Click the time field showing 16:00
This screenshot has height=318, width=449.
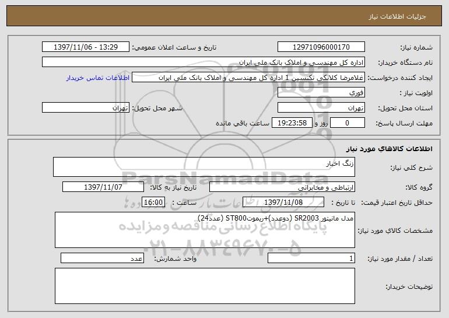(x=153, y=202)
